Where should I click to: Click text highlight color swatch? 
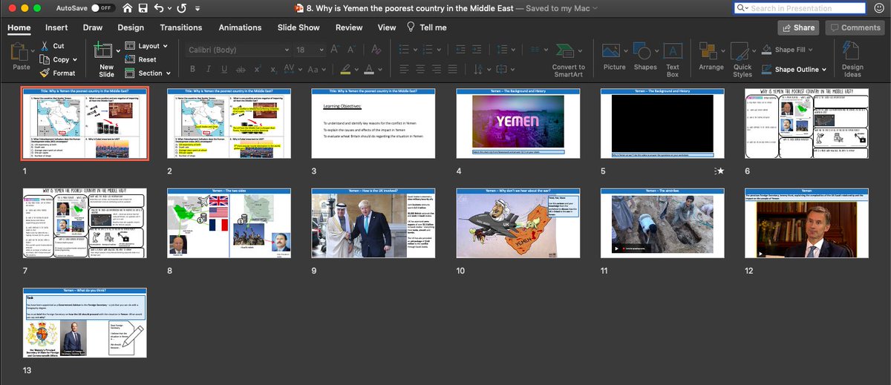tap(345, 69)
